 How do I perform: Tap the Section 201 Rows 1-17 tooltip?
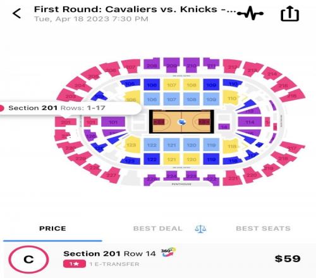[70, 108]
